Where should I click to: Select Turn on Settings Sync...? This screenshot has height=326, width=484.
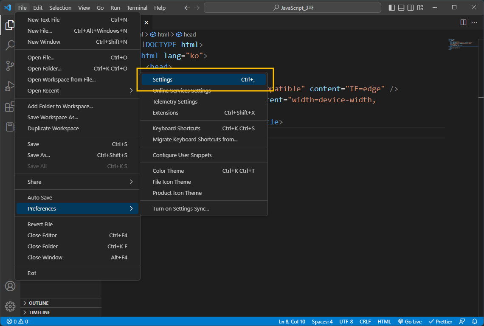(x=204, y=209)
